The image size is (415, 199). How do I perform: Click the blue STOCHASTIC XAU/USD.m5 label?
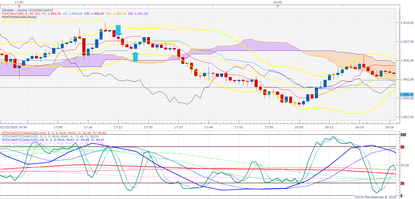click(x=38, y=140)
